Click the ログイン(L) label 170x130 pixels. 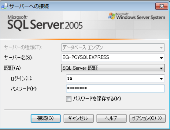coord(21,79)
